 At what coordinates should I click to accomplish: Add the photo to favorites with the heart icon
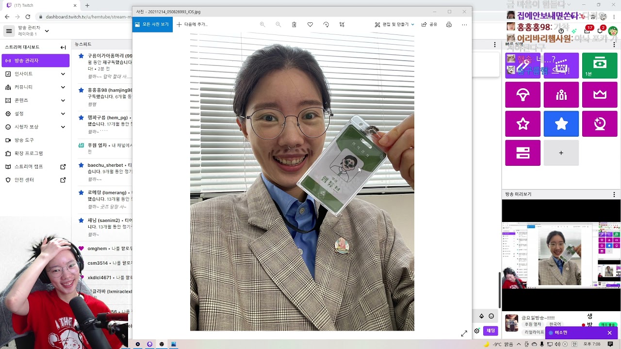click(x=310, y=24)
